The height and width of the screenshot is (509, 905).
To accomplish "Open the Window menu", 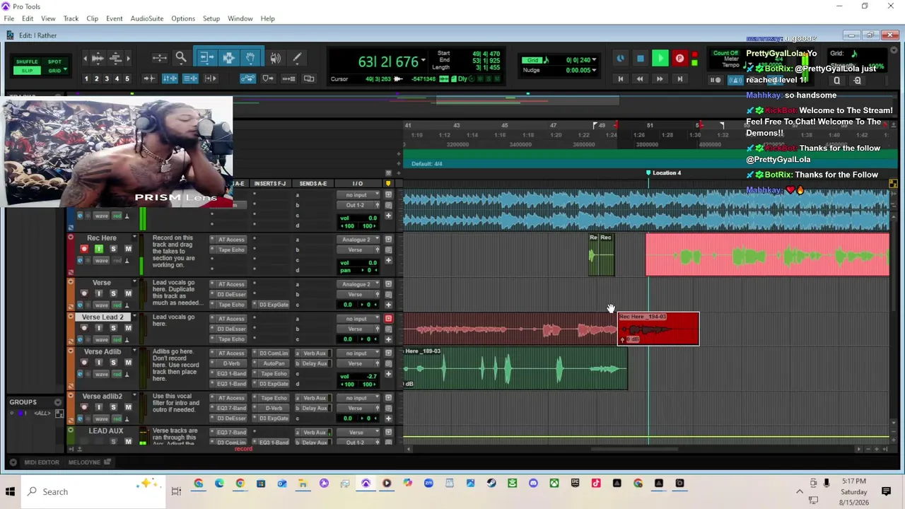I will pos(240,18).
